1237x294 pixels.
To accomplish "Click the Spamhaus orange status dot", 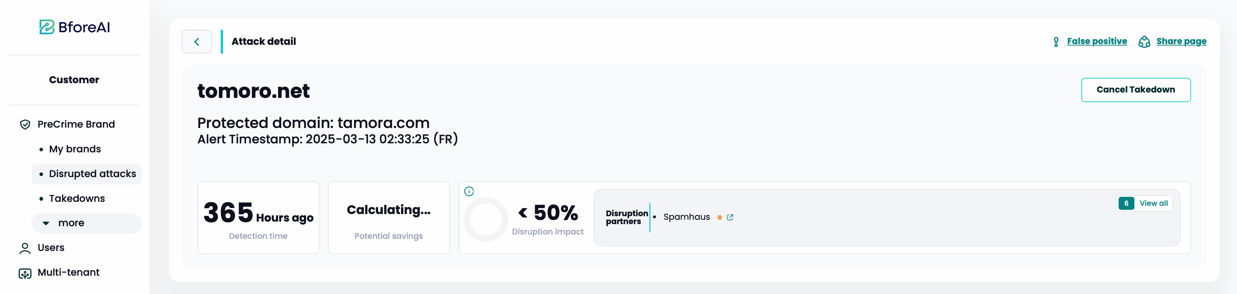I will tap(719, 217).
